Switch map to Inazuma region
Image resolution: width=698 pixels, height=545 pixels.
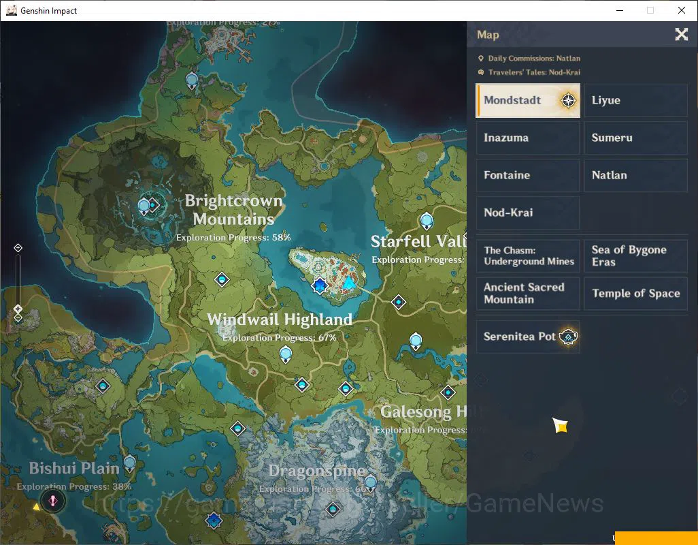tap(528, 138)
